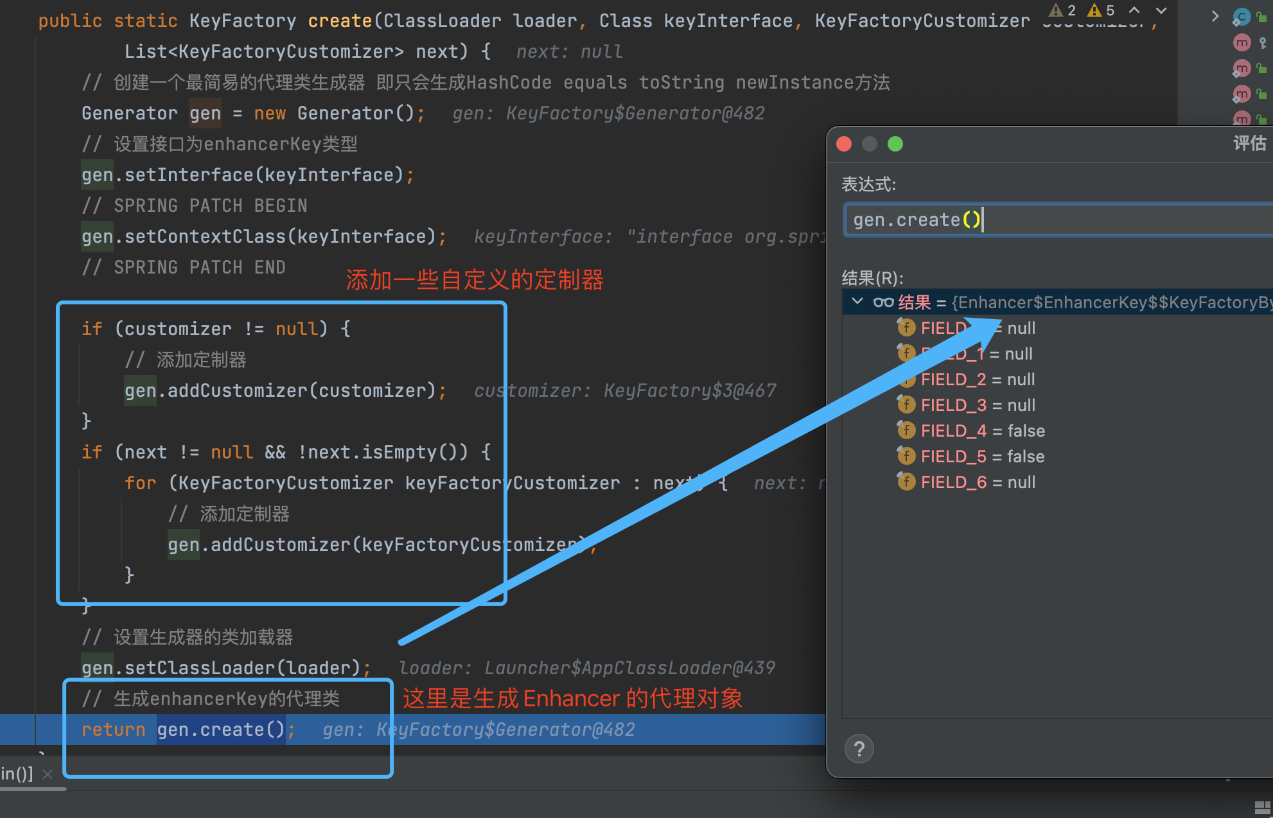
Task: Click the 'gen.setInterface(keyInterface);' line
Action: (248, 175)
